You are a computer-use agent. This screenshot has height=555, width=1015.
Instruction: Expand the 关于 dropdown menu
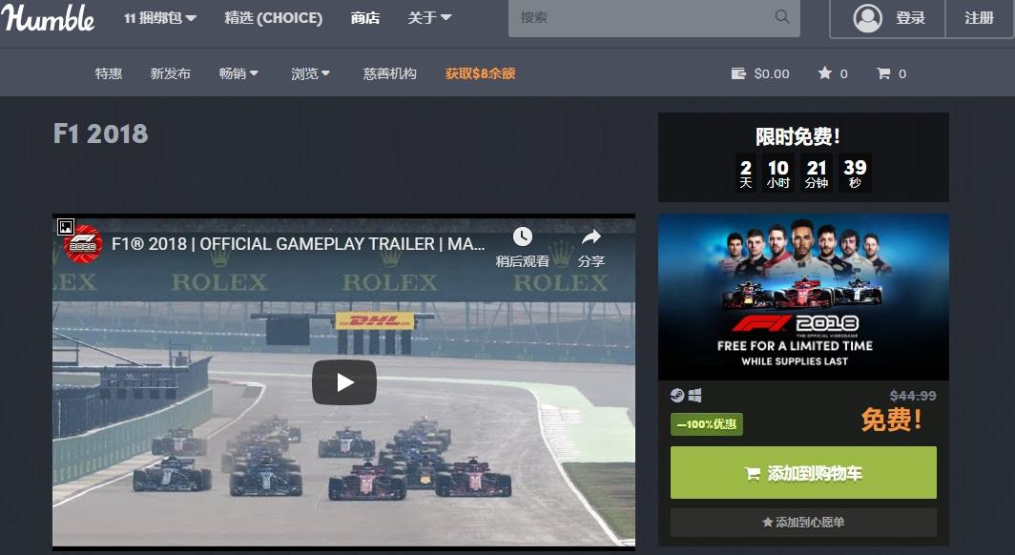pyautogui.click(x=429, y=18)
